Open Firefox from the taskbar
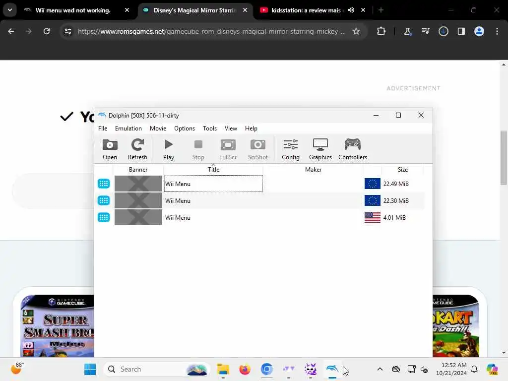508x381 pixels. (245, 369)
